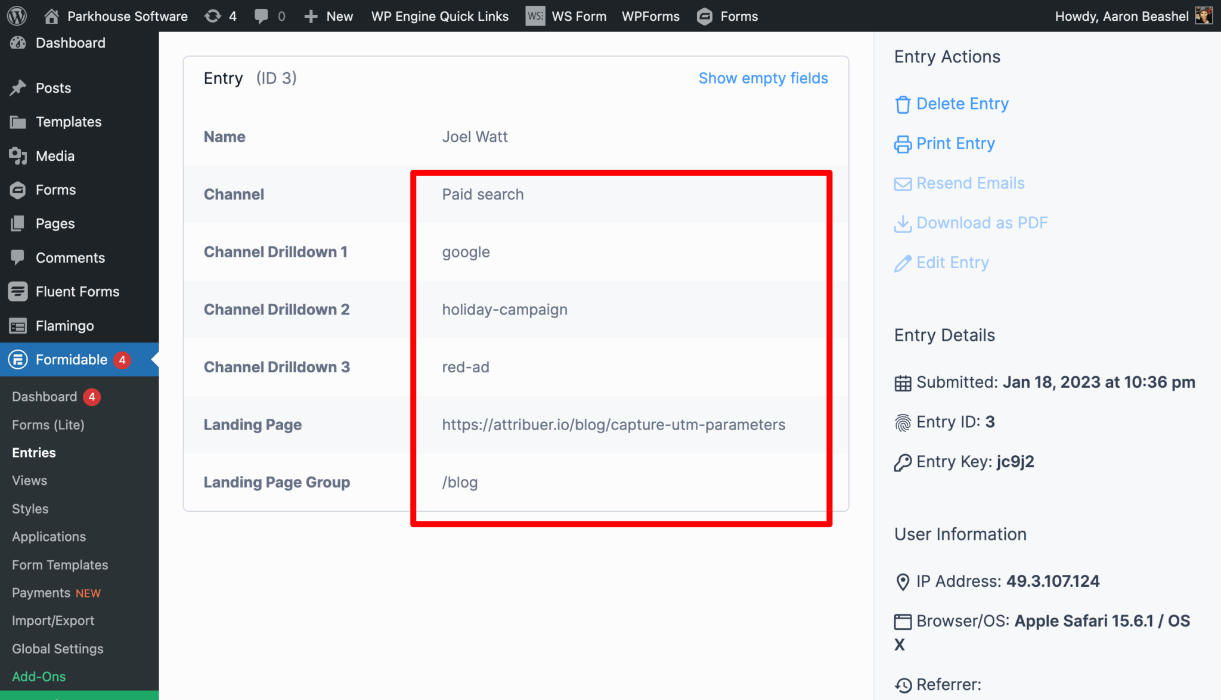
Task: Click Download as PDF link
Action: click(x=982, y=223)
